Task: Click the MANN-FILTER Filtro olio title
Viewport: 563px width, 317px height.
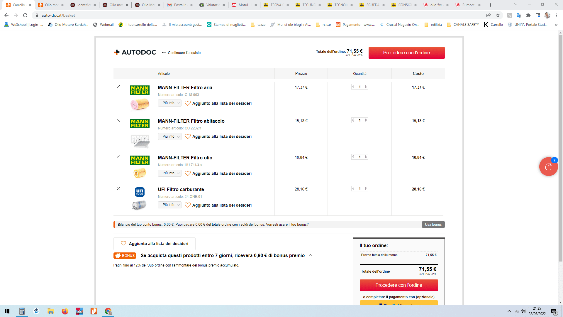Action: tap(185, 158)
